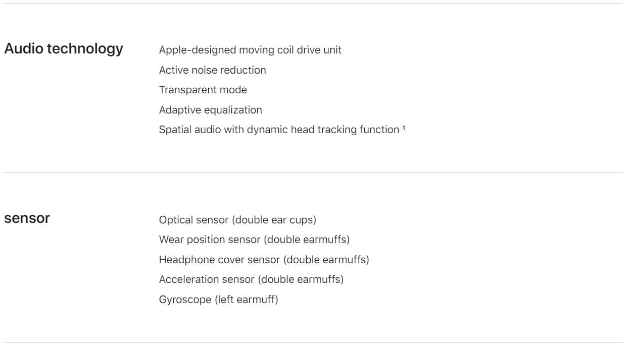
Task: Click the "sensor" section heading
Action: (x=27, y=218)
